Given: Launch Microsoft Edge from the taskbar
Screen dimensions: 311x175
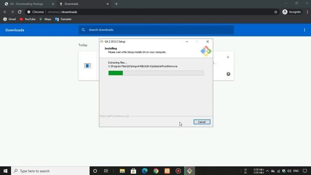Looking at the screenshot, I should (145, 171).
